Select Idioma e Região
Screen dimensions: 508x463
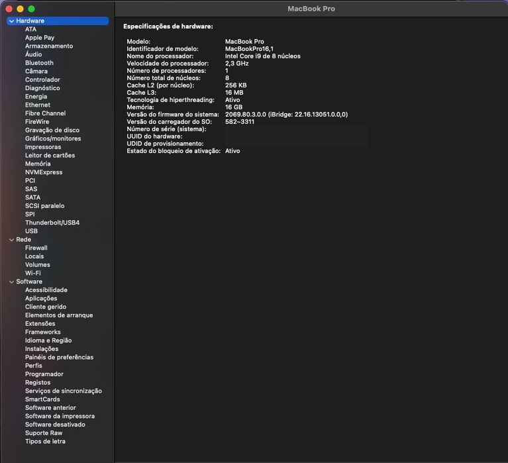[48, 341]
